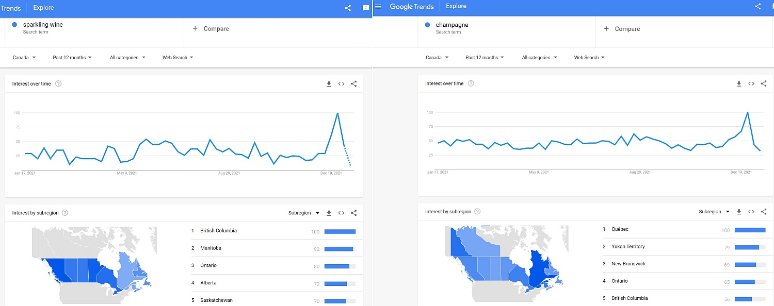774x306 pixels.
Task: Click Explore tab in the champagne header
Action: [x=456, y=6]
